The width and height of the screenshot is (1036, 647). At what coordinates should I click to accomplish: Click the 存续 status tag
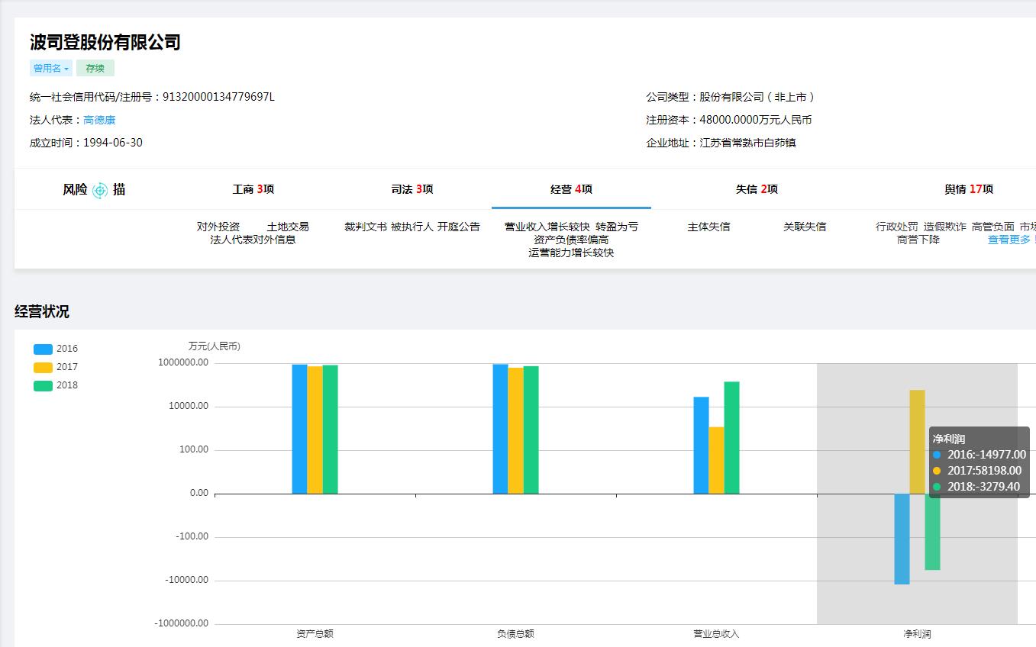[x=95, y=68]
